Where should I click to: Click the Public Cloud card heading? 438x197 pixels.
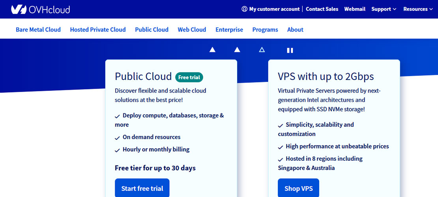click(x=143, y=76)
